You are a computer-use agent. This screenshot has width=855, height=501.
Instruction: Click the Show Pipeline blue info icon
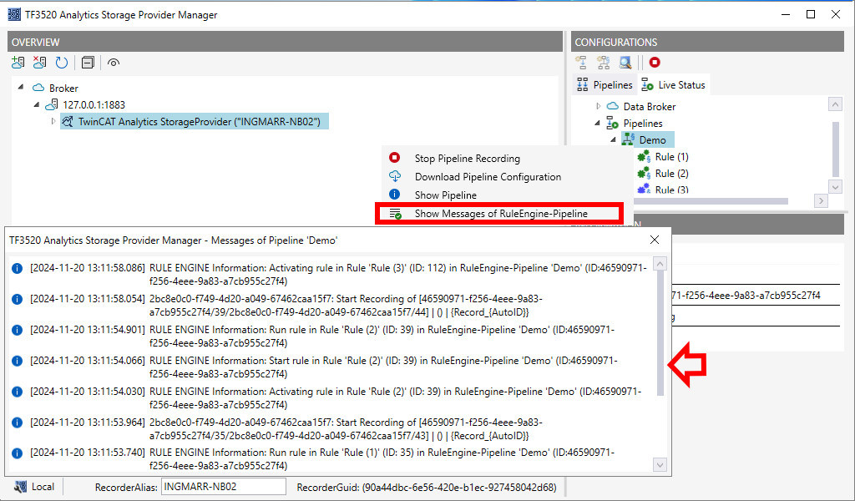pos(394,194)
